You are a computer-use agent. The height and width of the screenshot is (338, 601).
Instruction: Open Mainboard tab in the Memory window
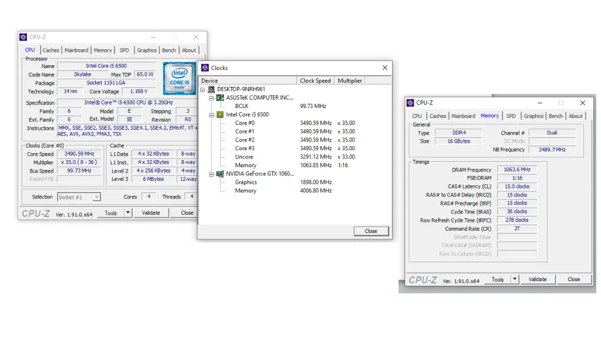click(x=464, y=116)
